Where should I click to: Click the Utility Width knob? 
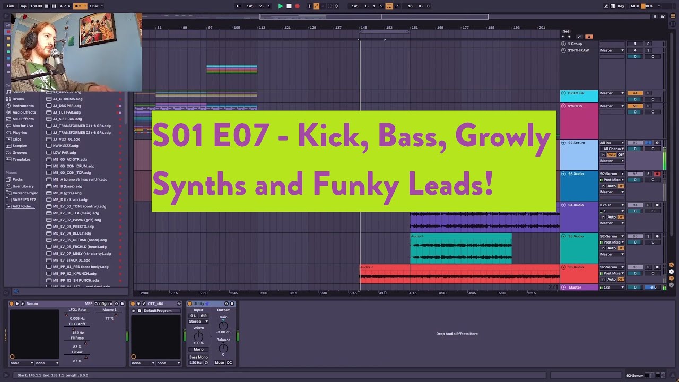click(x=198, y=336)
